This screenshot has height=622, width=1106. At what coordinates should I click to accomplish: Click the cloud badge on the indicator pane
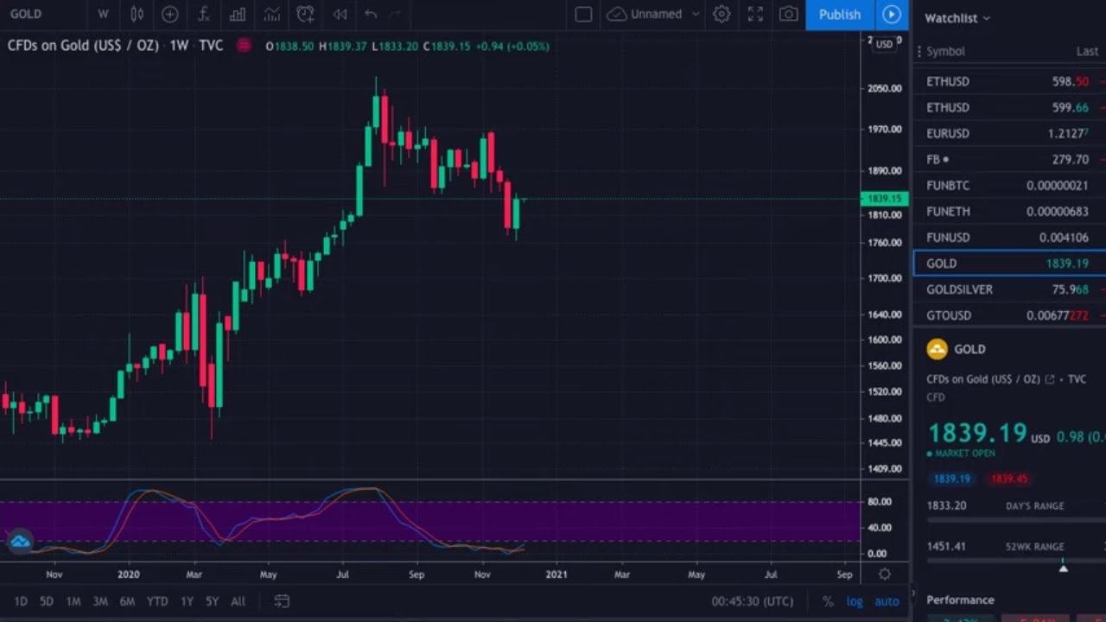pyautogui.click(x=19, y=542)
